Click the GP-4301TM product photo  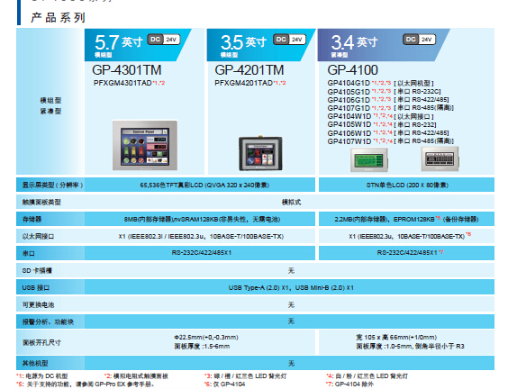[x=145, y=145]
